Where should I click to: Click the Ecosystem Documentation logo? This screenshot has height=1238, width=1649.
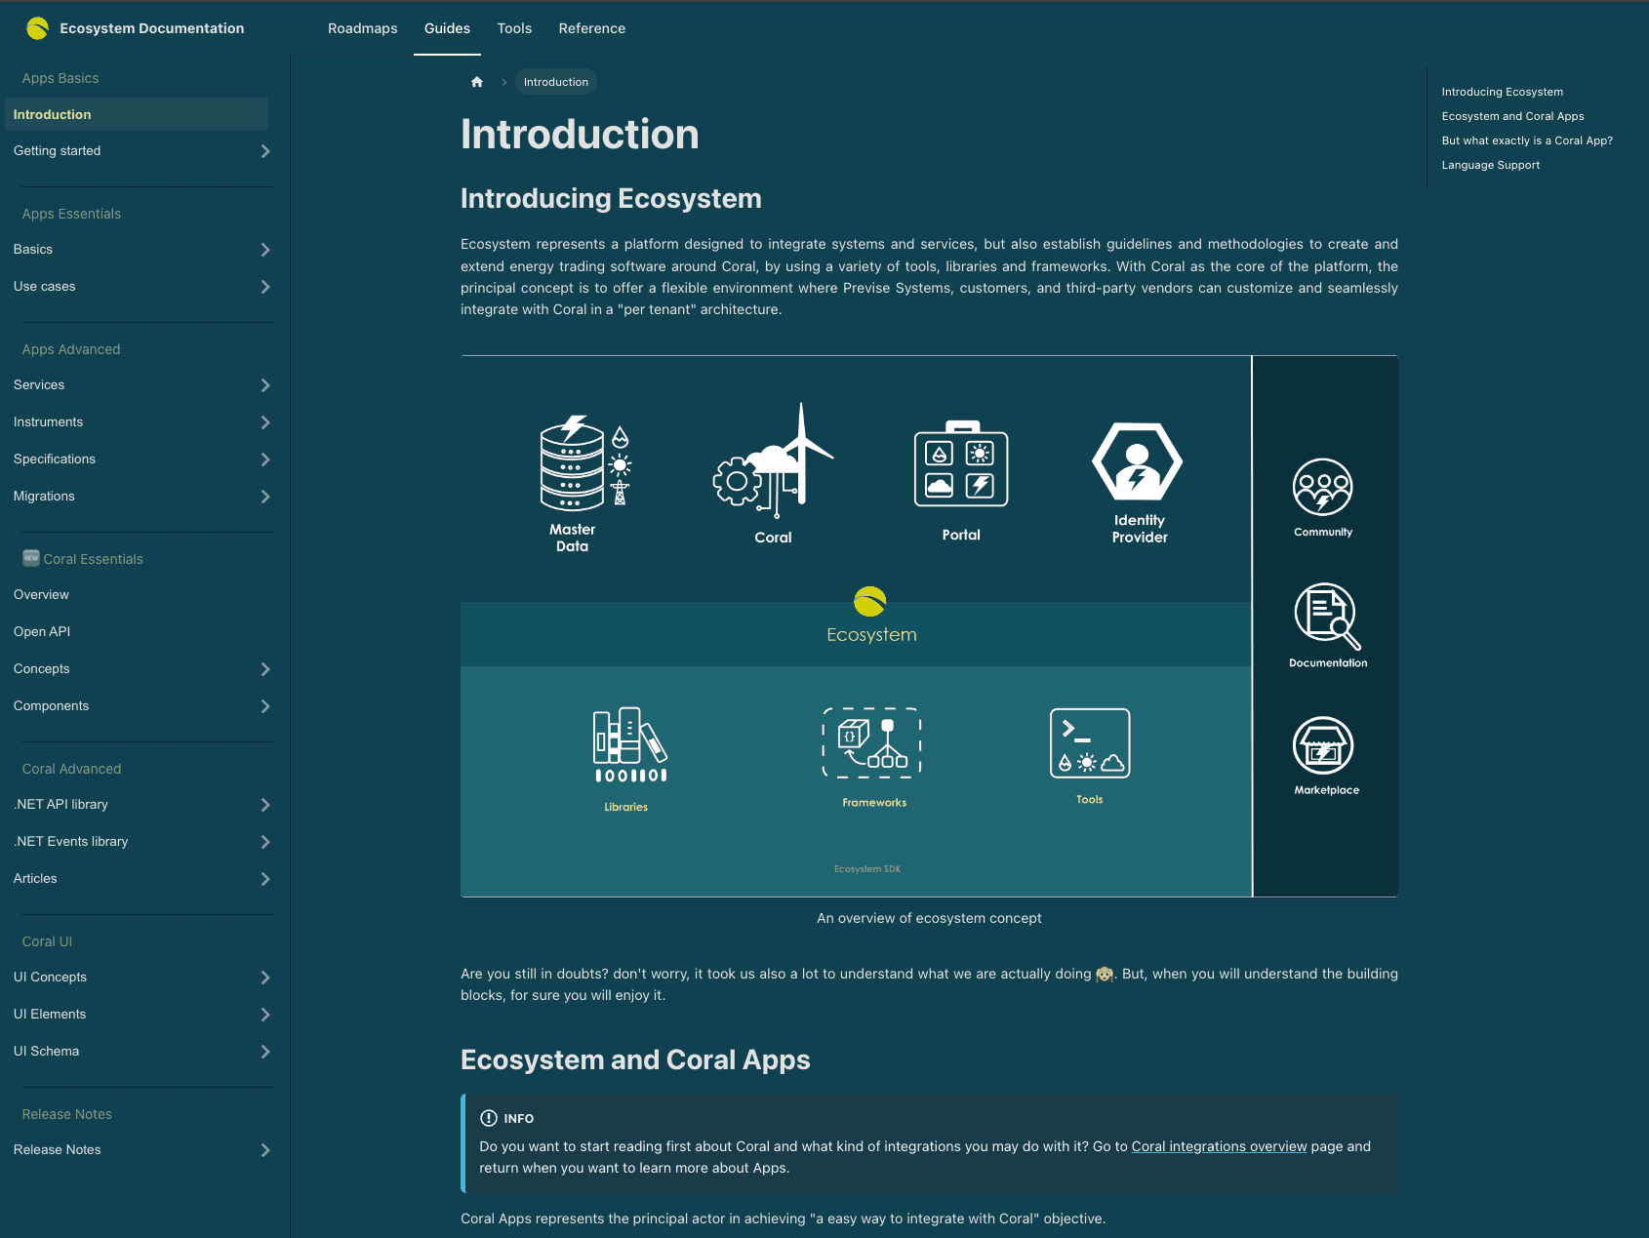pos(38,28)
